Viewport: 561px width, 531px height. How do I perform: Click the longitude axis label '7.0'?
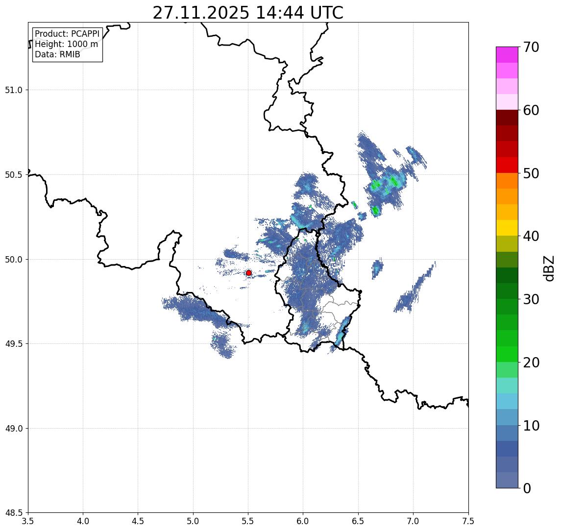[413, 521]
